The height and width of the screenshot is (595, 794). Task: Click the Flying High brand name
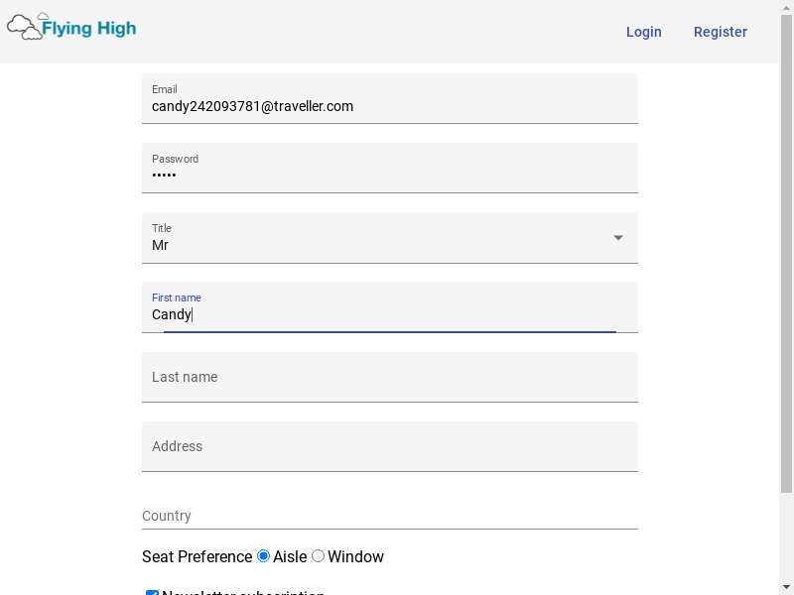[88, 29]
